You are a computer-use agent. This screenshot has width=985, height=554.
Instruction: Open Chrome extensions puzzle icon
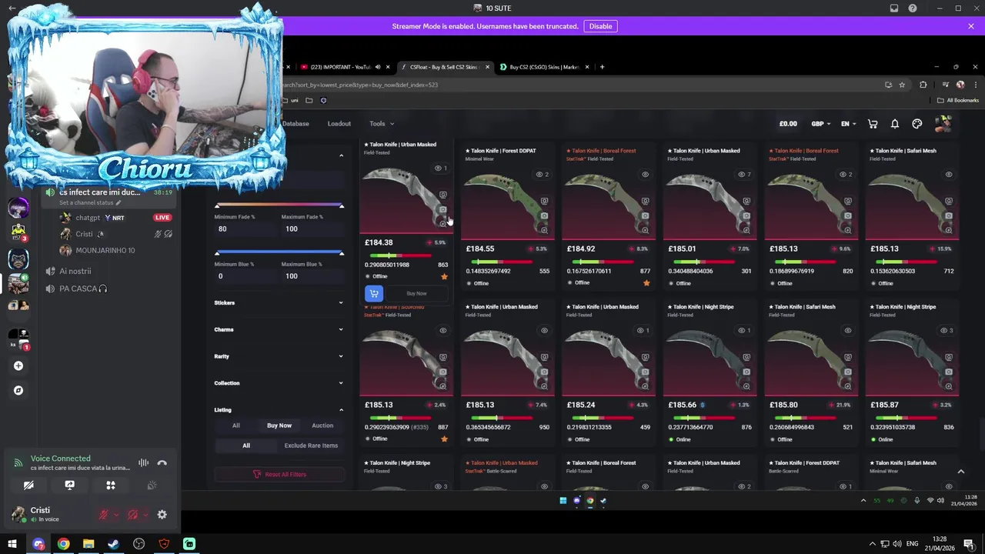[x=923, y=85]
